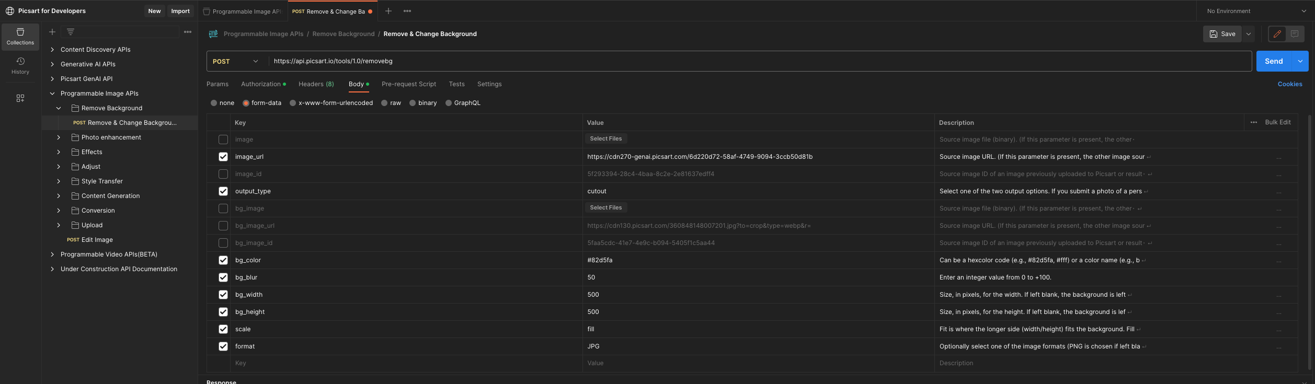The height and width of the screenshot is (384, 1315).
Task: Select the none body type radio
Action: pos(214,103)
